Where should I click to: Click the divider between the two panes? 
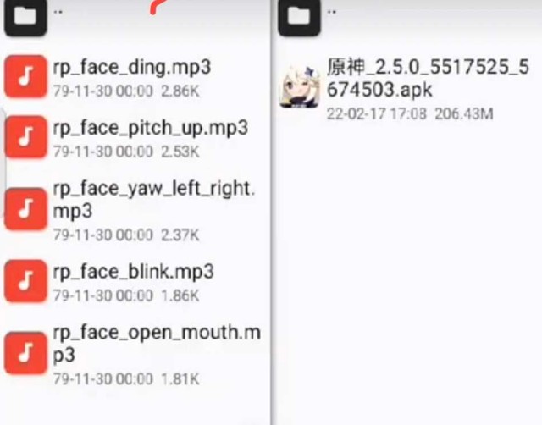(272, 212)
